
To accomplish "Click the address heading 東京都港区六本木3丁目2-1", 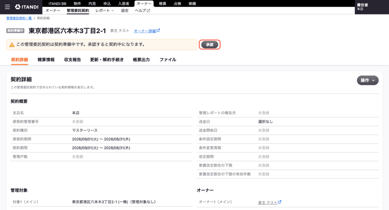I will (67, 31).
